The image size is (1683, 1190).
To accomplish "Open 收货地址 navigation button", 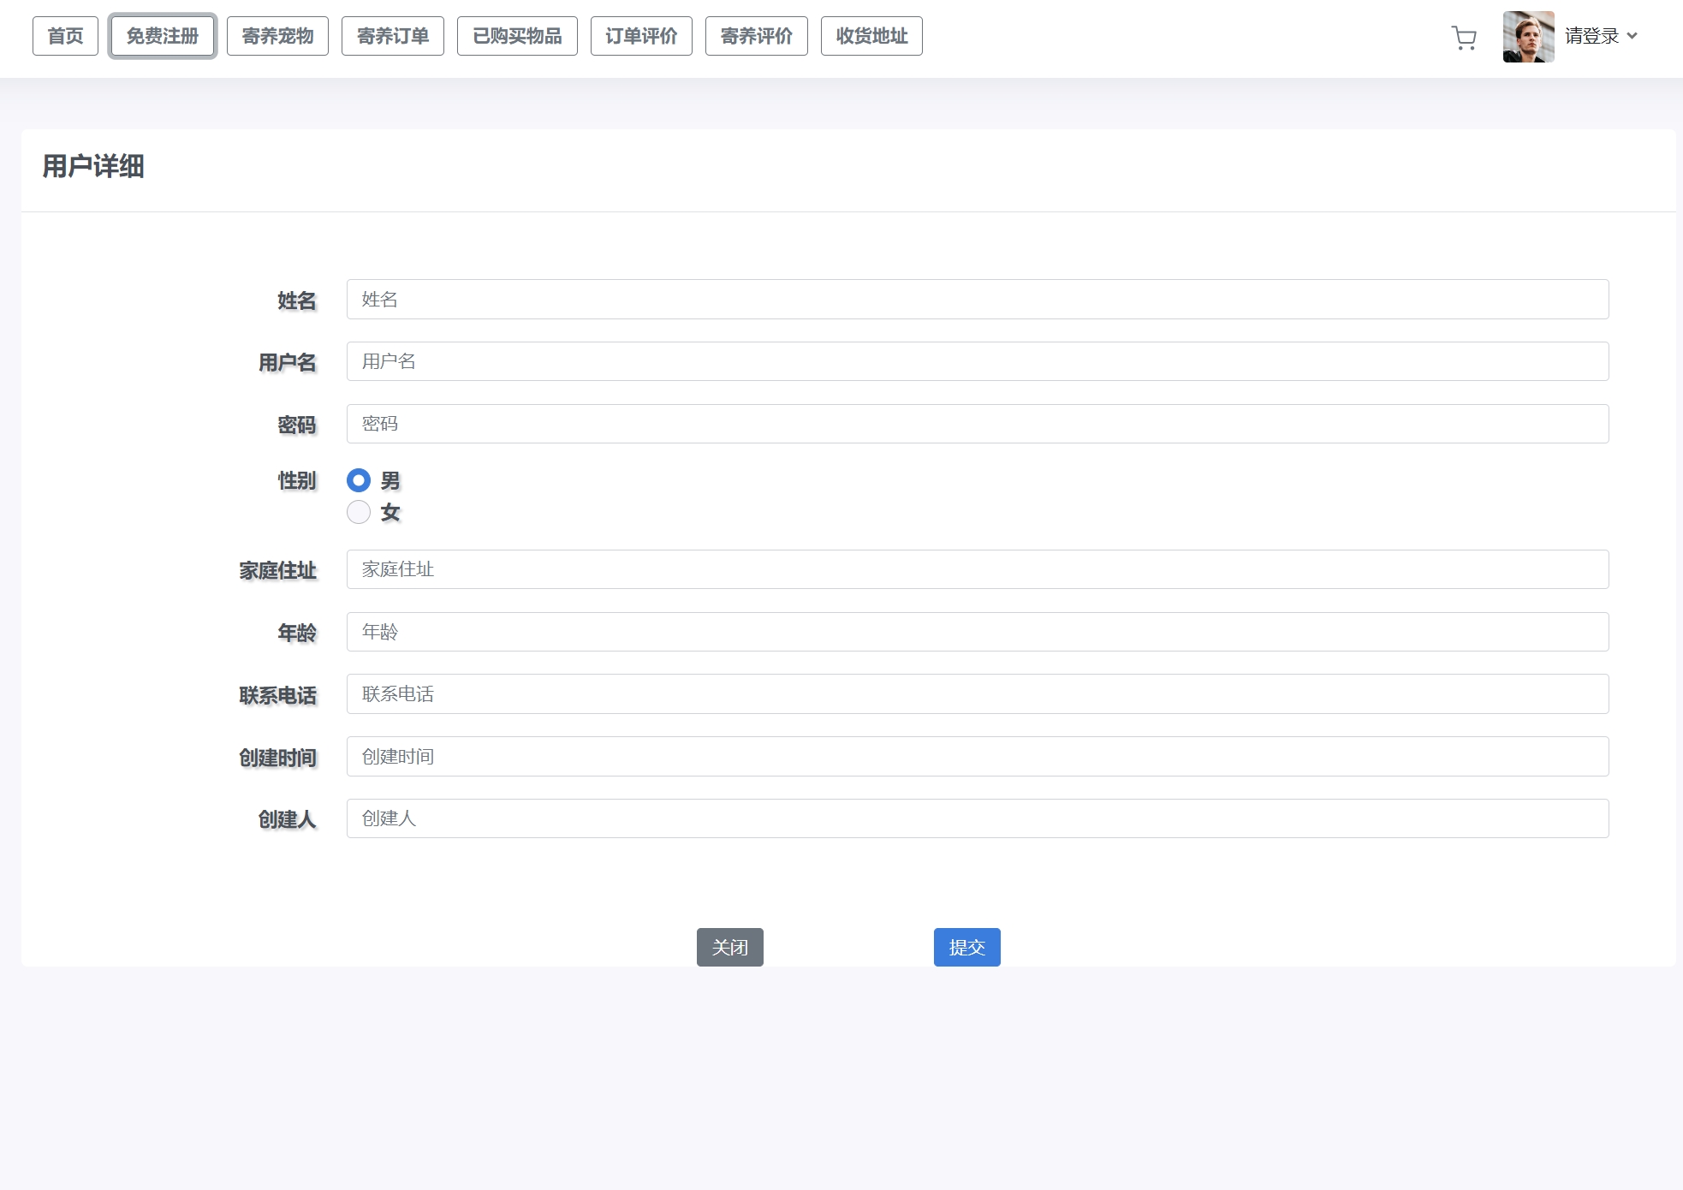I will tap(871, 36).
